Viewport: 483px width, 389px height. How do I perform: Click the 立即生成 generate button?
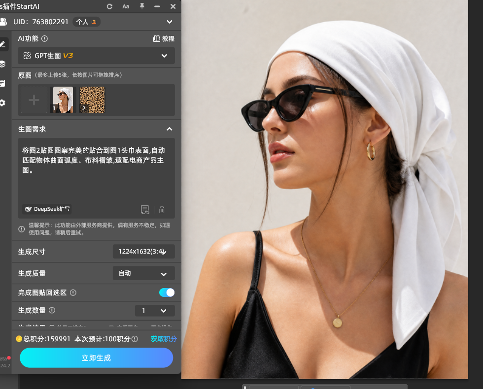(x=96, y=357)
